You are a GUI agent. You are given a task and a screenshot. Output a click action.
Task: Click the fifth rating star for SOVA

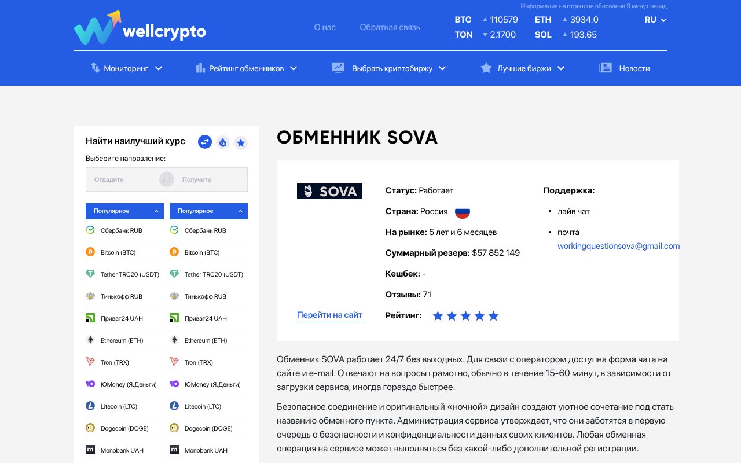(493, 315)
